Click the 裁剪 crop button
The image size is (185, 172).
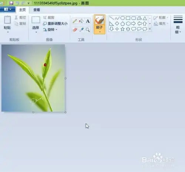pos(49,18)
